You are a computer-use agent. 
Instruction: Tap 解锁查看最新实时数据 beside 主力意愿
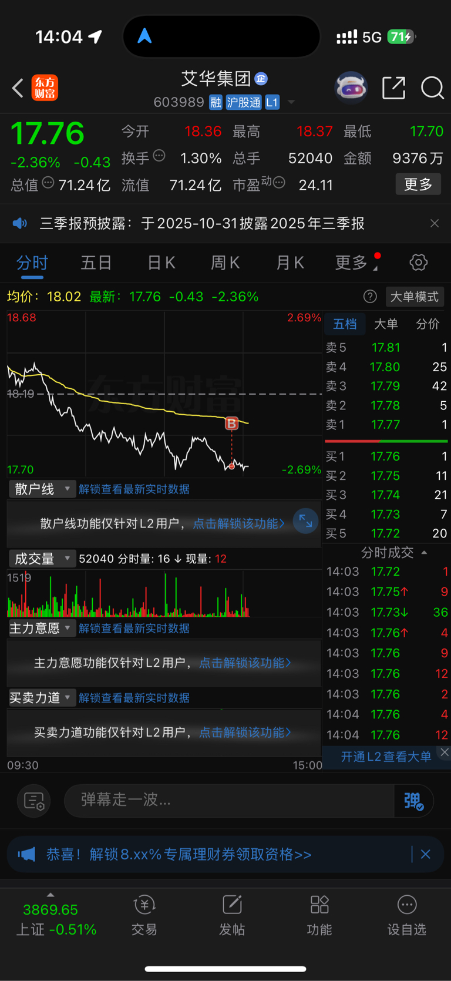134,629
